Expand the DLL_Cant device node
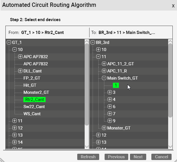This screenshot has width=177, height=162. click(20, 71)
